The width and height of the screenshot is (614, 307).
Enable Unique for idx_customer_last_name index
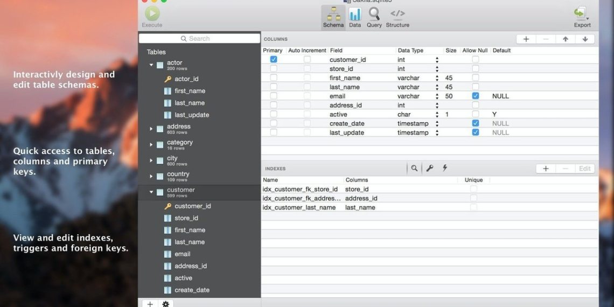(473, 207)
